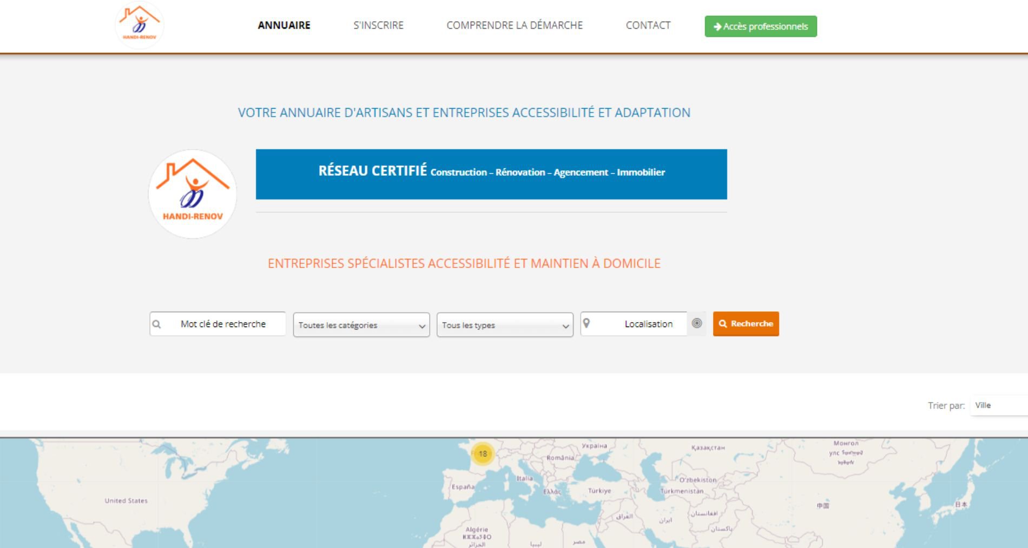The width and height of the screenshot is (1028, 548).
Task: Open the yellow 18 map cluster marker
Action: pyautogui.click(x=483, y=454)
